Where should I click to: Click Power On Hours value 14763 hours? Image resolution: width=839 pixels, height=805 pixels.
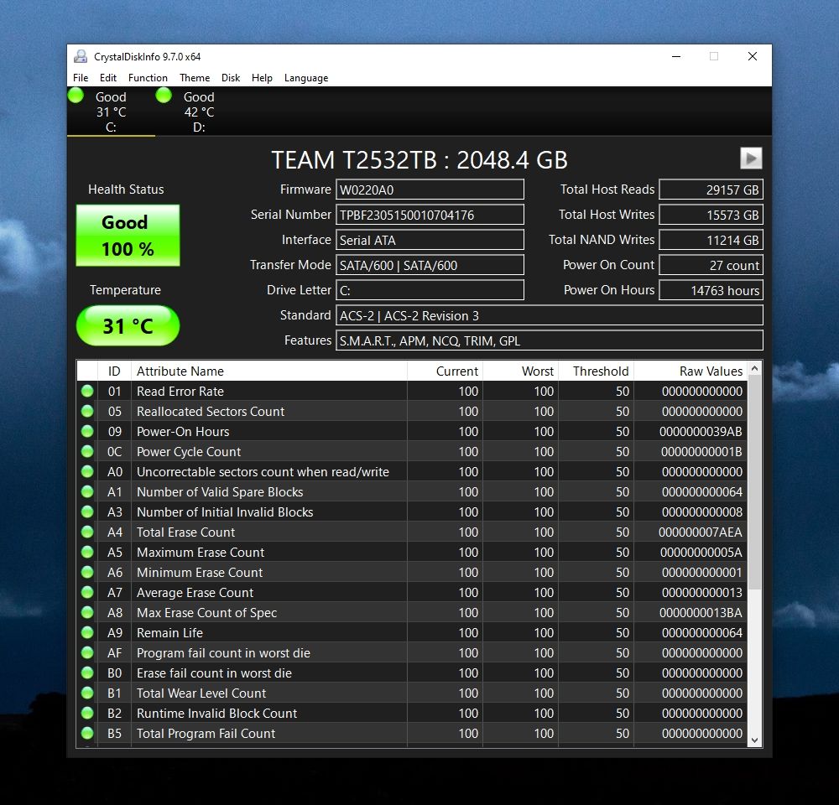coord(711,290)
